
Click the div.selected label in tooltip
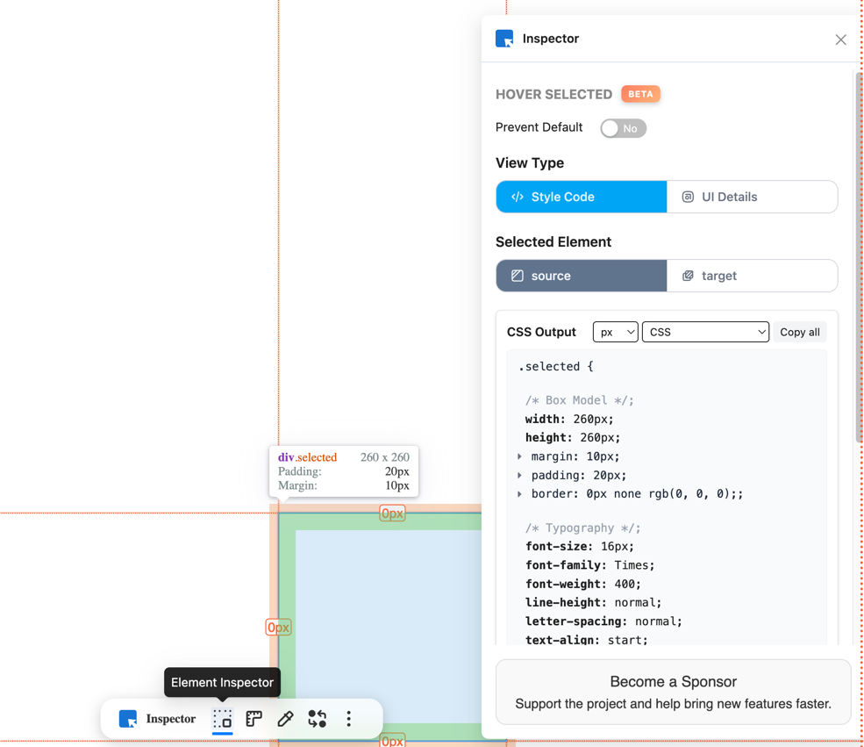(x=307, y=457)
